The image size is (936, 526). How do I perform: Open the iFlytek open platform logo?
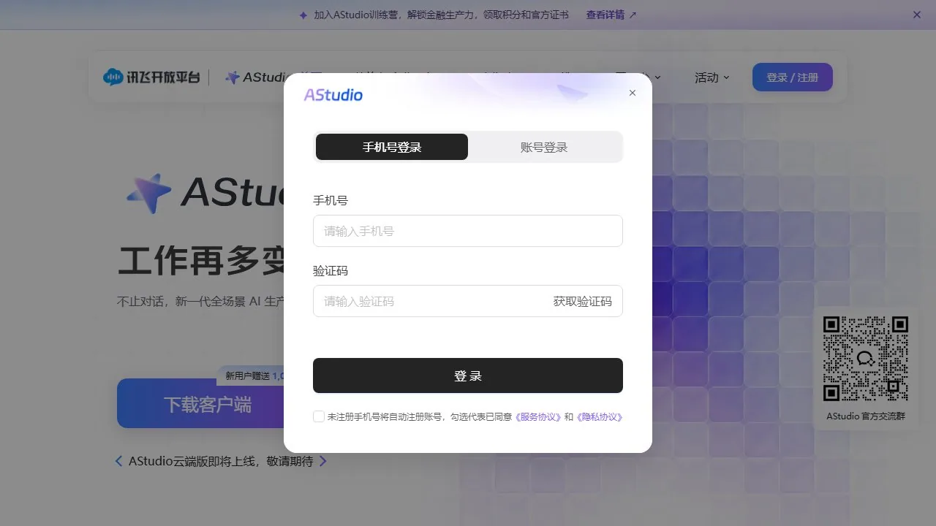151,77
